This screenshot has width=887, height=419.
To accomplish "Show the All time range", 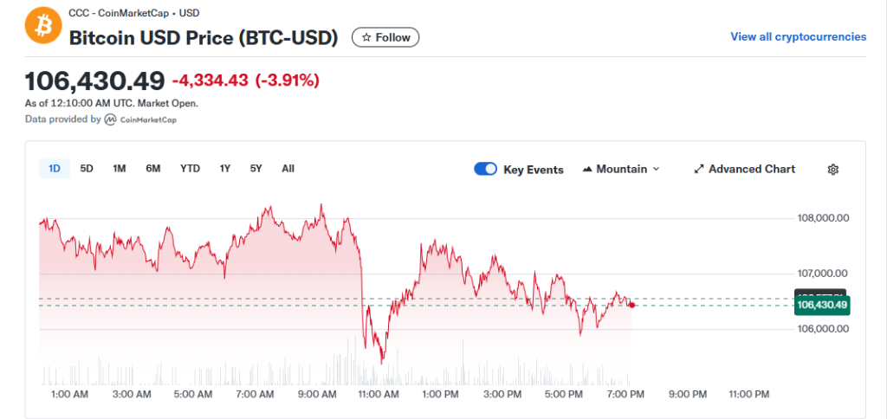I will tap(288, 169).
